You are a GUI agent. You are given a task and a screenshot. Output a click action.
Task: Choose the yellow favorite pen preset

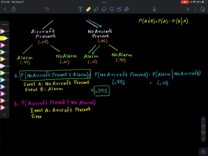(4, 38)
